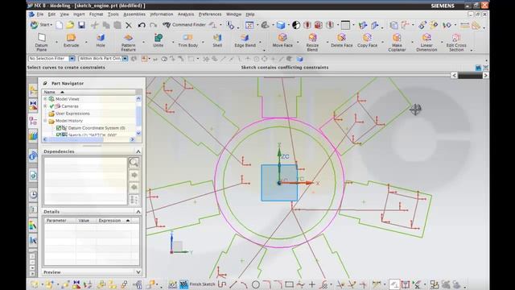Click the Rectangle sketch tool
This screenshot has width=515, height=290.
290,284
